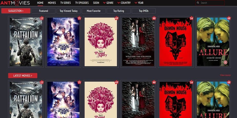The width and height of the screenshot is (237, 118).
Task: Click 2.3 rating badge on Latest Movies Battalion
Action: (42, 82)
